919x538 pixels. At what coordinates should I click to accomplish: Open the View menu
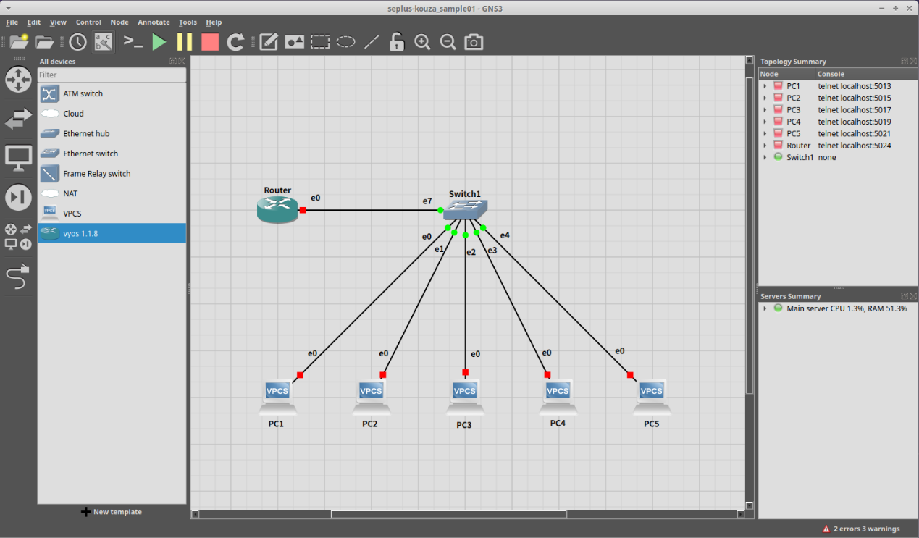pyautogui.click(x=58, y=22)
